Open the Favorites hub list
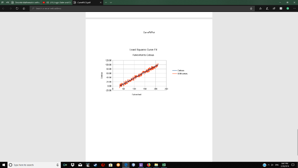The image size is (298, 168). [260, 8]
